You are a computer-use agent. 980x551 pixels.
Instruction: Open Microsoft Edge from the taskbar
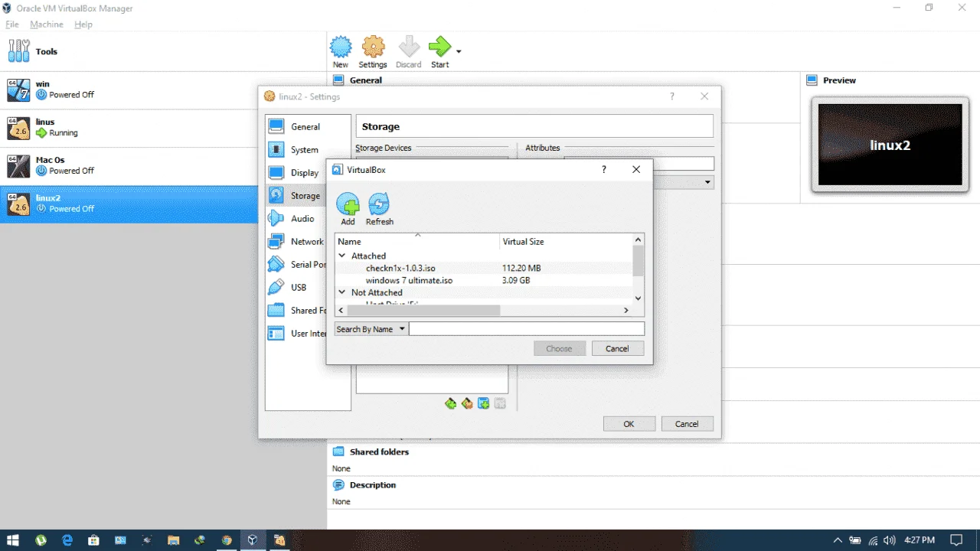tap(67, 540)
